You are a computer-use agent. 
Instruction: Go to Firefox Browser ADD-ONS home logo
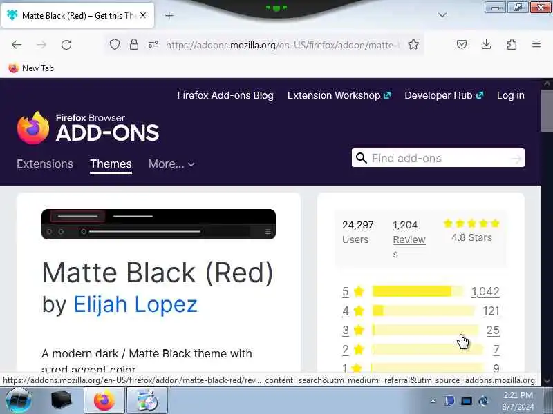[x=88, y=128]
